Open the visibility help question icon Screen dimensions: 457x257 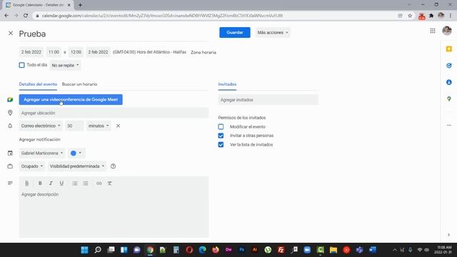(113, 166)
